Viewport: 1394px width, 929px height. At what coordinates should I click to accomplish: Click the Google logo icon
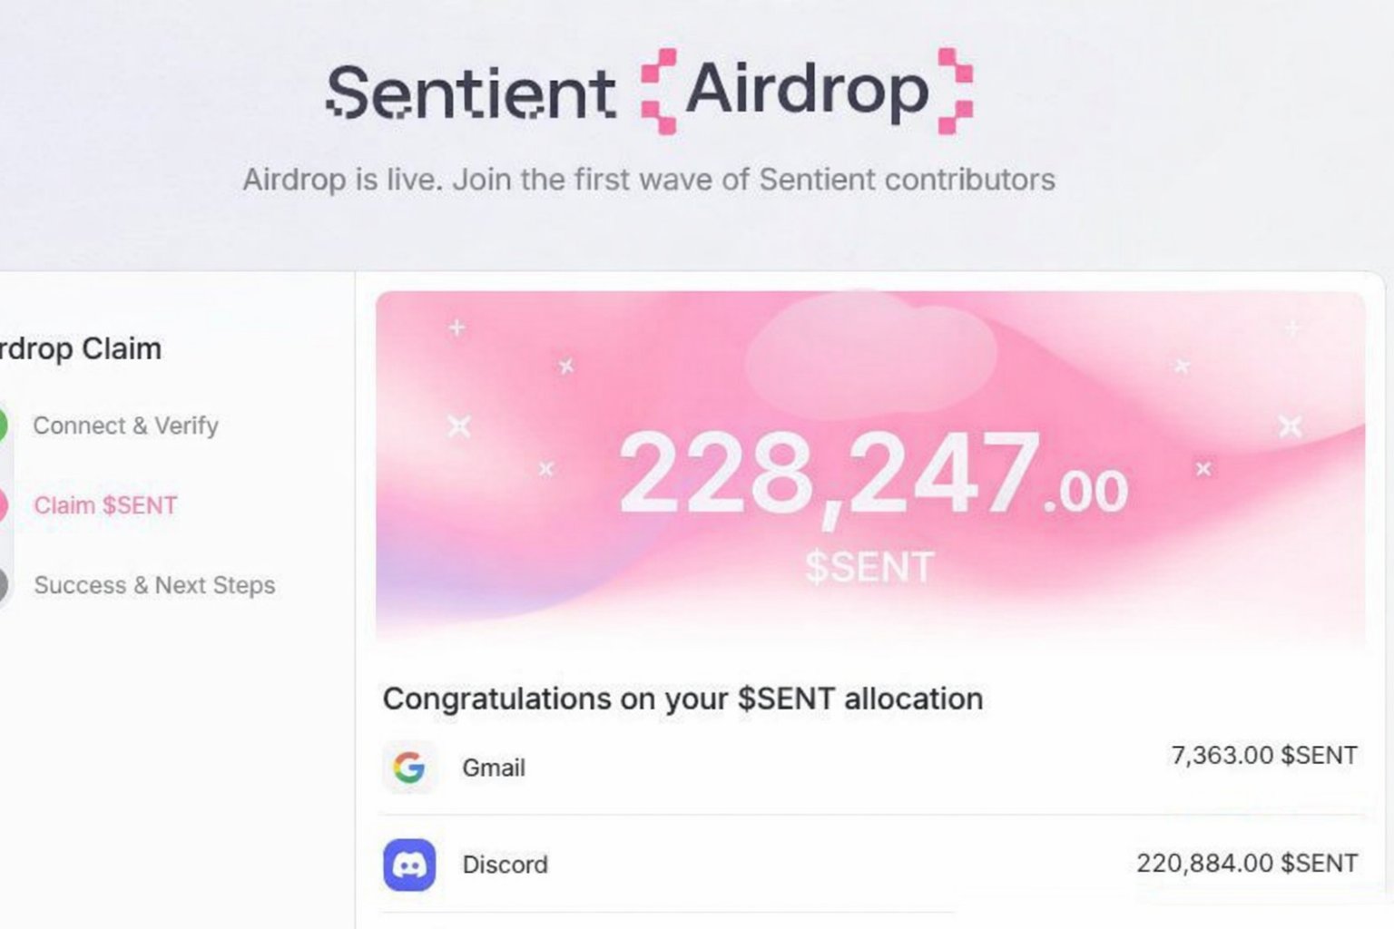click(x=409, y=768)
